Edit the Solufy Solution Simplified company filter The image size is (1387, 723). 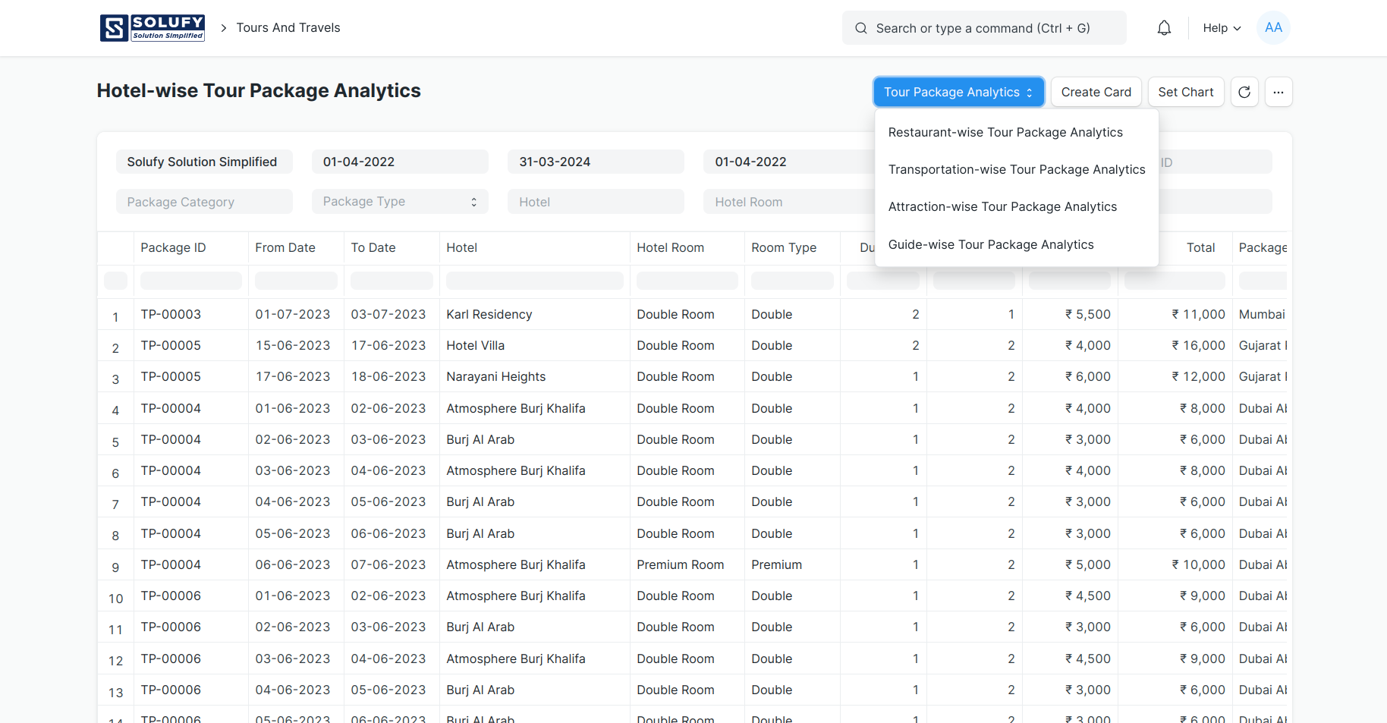pos(204,162)
